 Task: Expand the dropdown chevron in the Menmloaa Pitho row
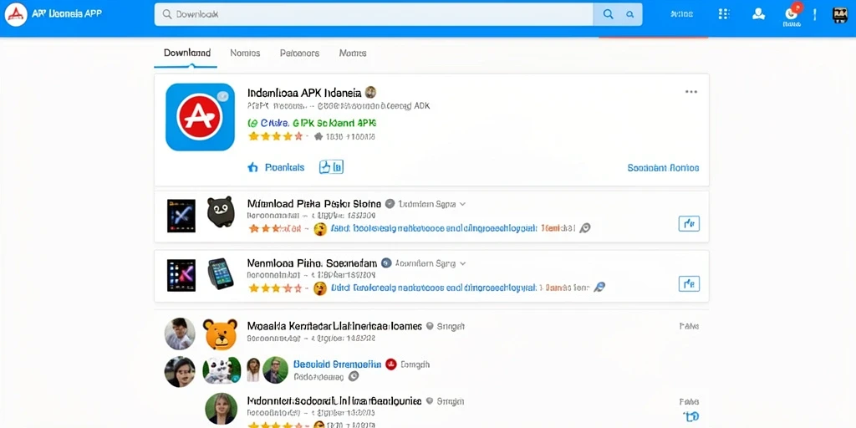click(463, 263)
